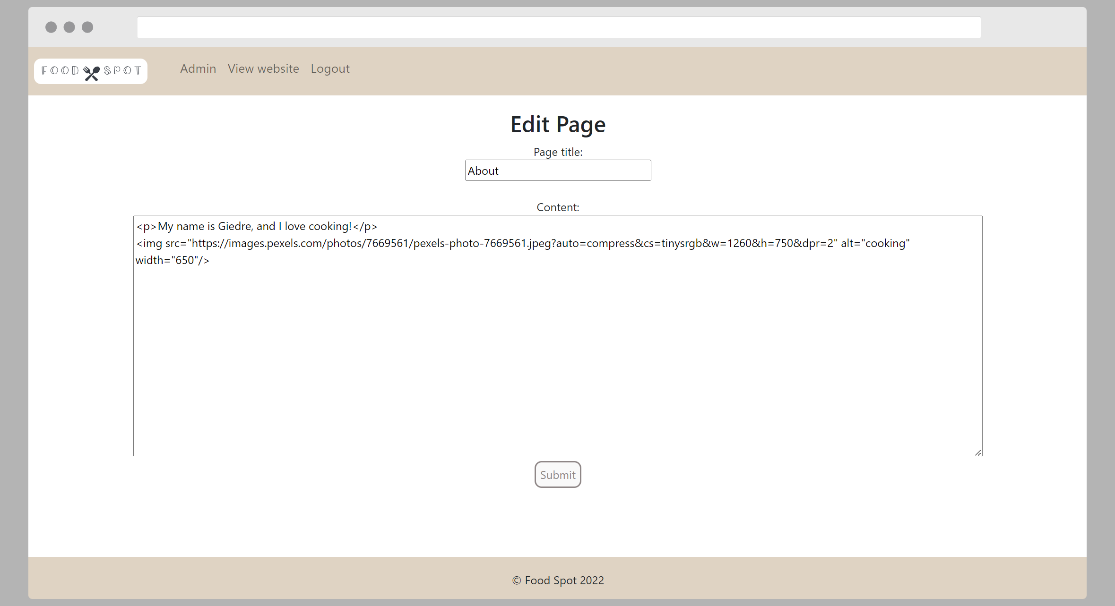The width and height of the screenshot is (1115, 606).
Task: Click the 'Content:' label
Action: (558, 207)
